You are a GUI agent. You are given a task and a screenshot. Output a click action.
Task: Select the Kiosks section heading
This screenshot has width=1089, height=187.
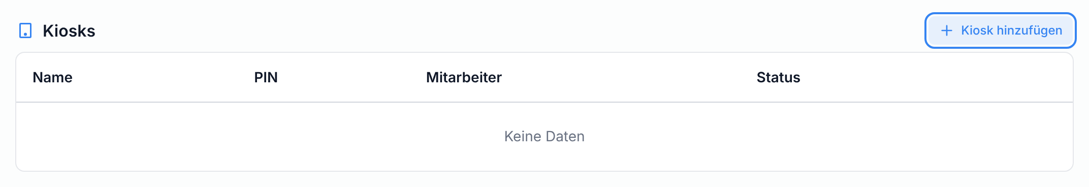69,31
